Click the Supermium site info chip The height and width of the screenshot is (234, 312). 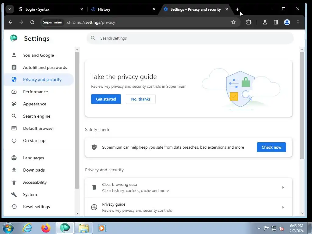52,22
